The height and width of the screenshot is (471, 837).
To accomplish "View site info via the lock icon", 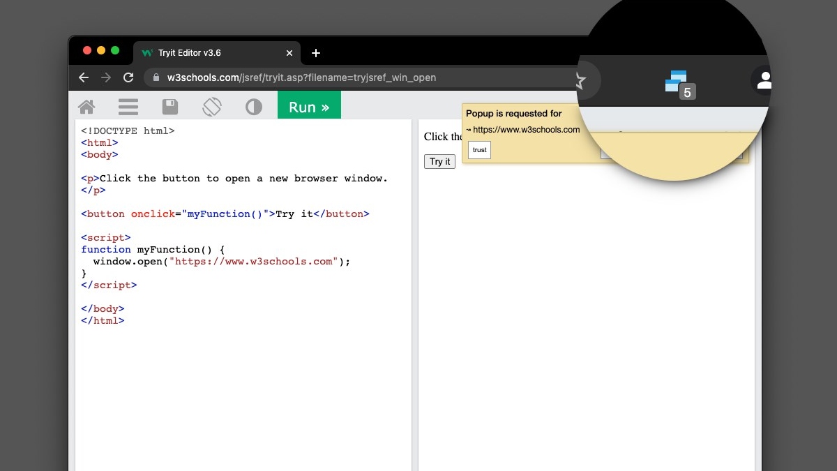I will point(156,77).
